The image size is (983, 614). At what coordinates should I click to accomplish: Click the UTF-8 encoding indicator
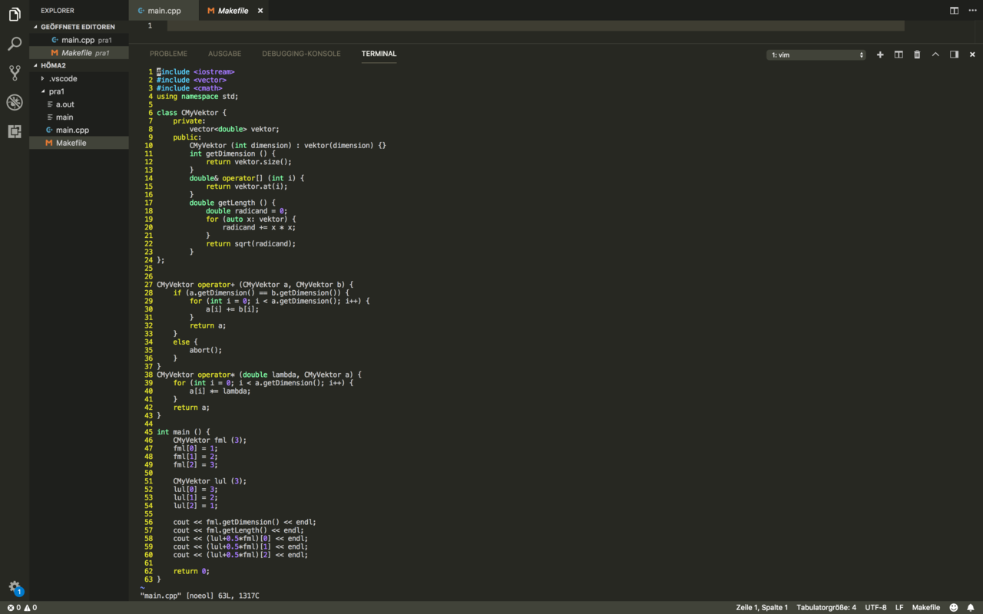[x=875, y=607]
